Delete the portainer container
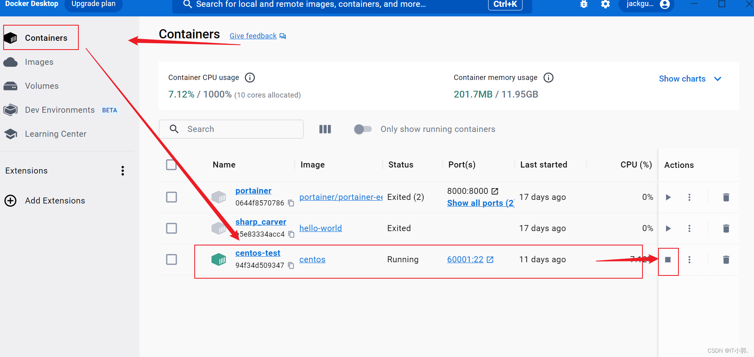 (726, 197)
